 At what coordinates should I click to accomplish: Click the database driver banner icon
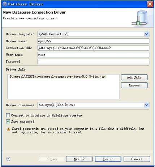(140, 18)
